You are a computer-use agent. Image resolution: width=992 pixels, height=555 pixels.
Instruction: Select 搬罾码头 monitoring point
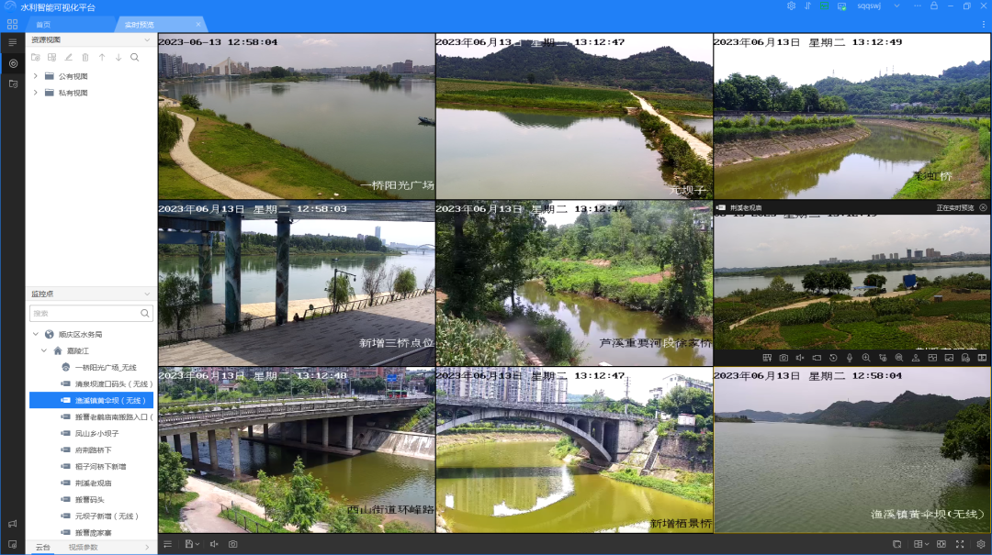click(89, 499)
